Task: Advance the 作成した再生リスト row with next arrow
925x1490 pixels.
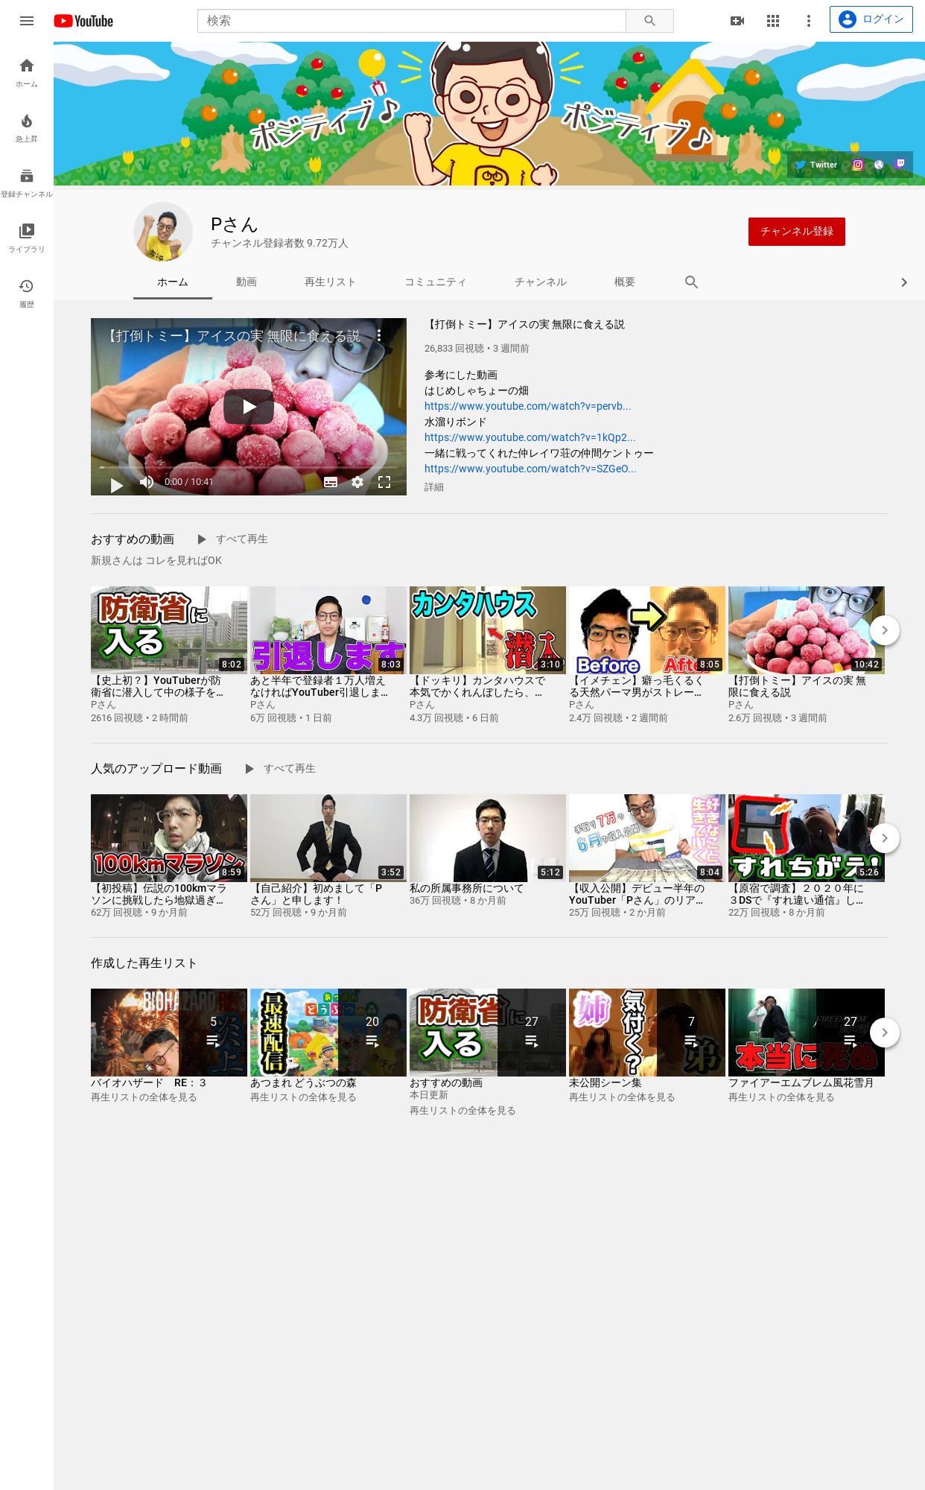Action: (885, 1033)
